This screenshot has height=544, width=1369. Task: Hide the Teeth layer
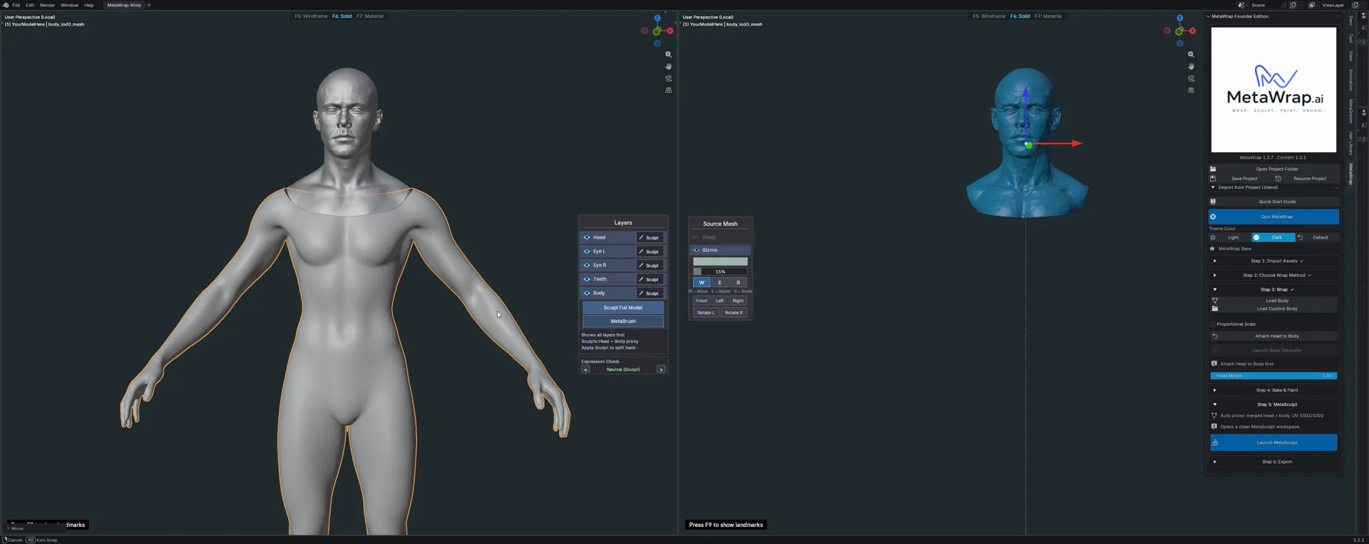point(587,279)
